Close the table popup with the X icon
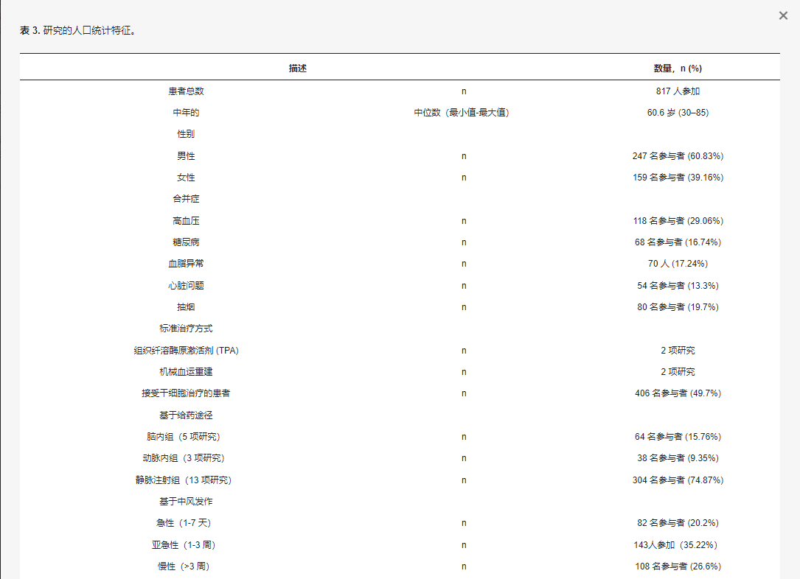Screen dimensions: 800x579 [x=783, y=15]
